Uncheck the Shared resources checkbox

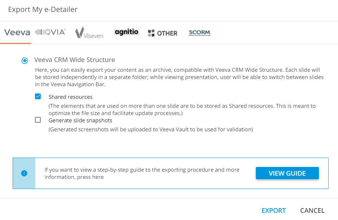coord(38,97)
